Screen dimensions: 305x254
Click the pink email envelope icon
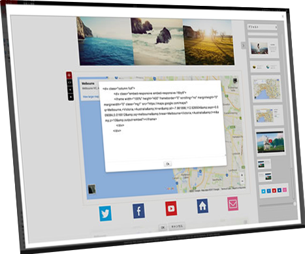233,204
